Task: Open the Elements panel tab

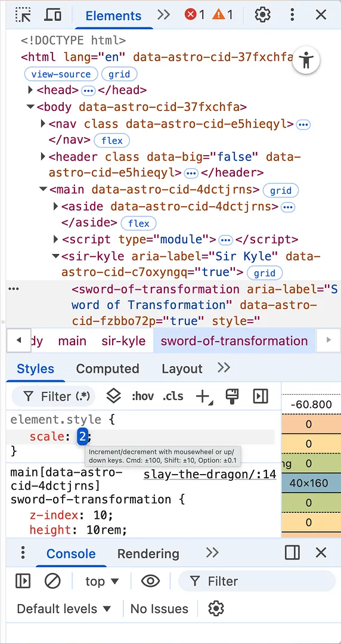Action: click(113, 16)
